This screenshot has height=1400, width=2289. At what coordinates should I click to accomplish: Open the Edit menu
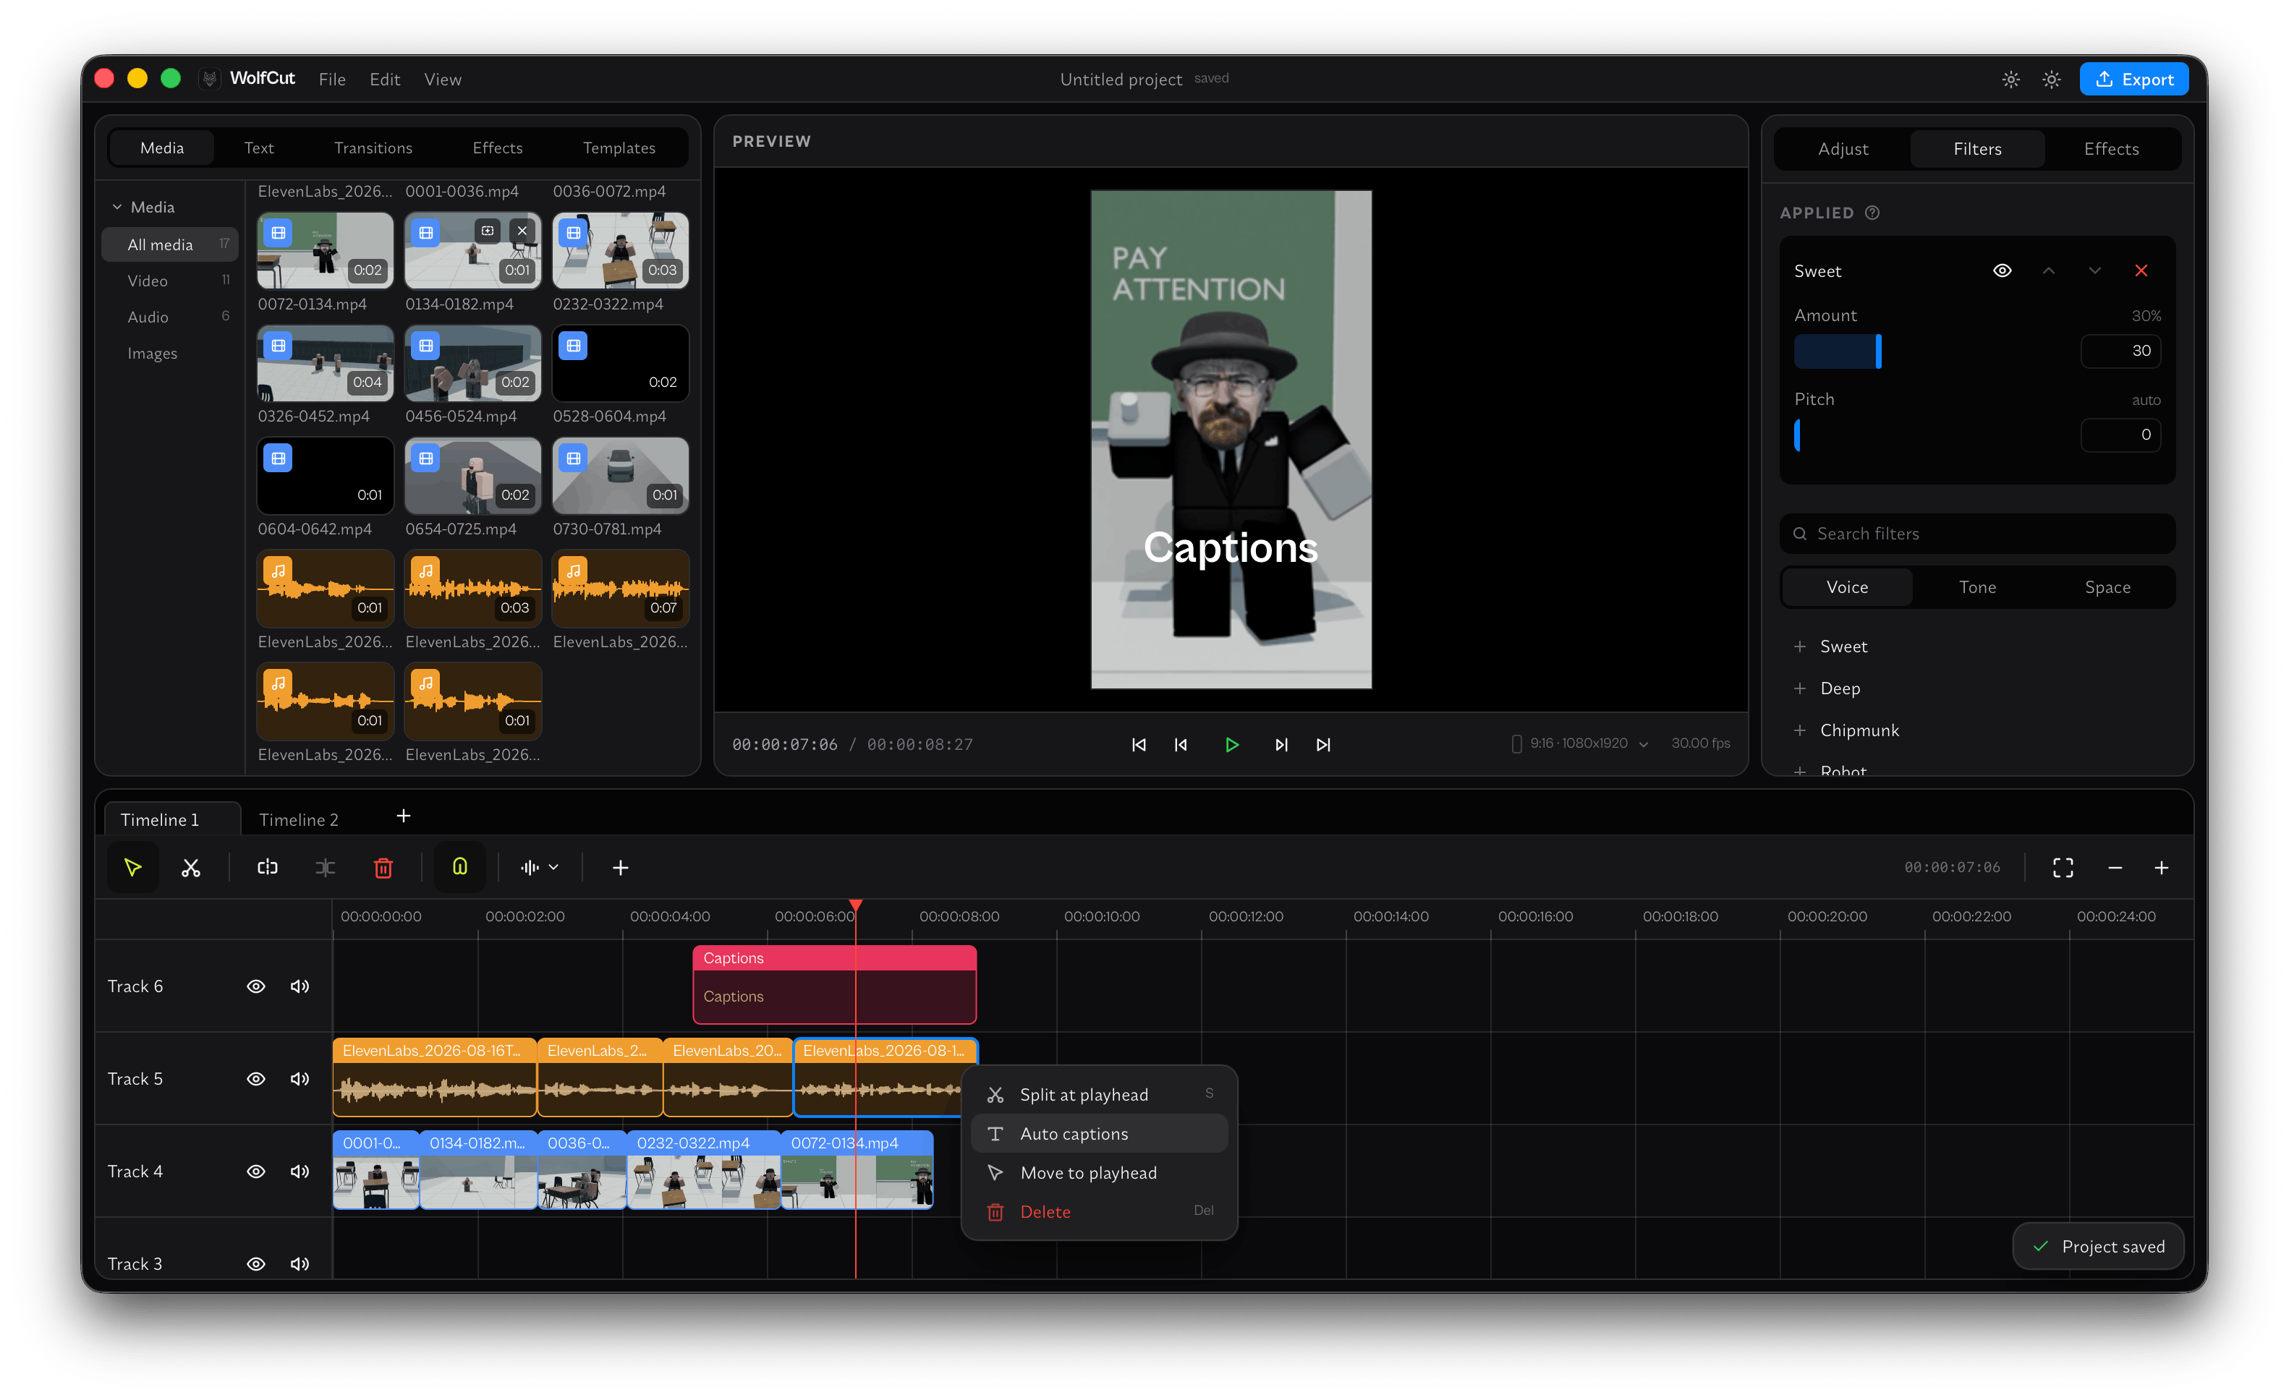pyautogui.click(x=385, y=79)
